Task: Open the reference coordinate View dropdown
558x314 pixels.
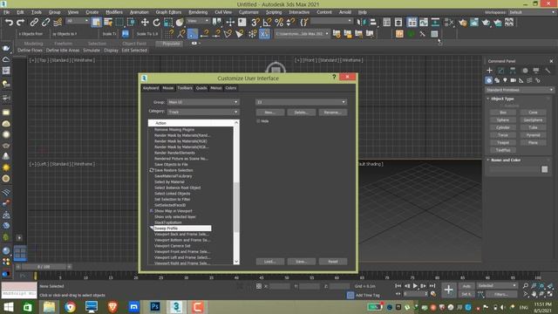Action: pos(198,21)
